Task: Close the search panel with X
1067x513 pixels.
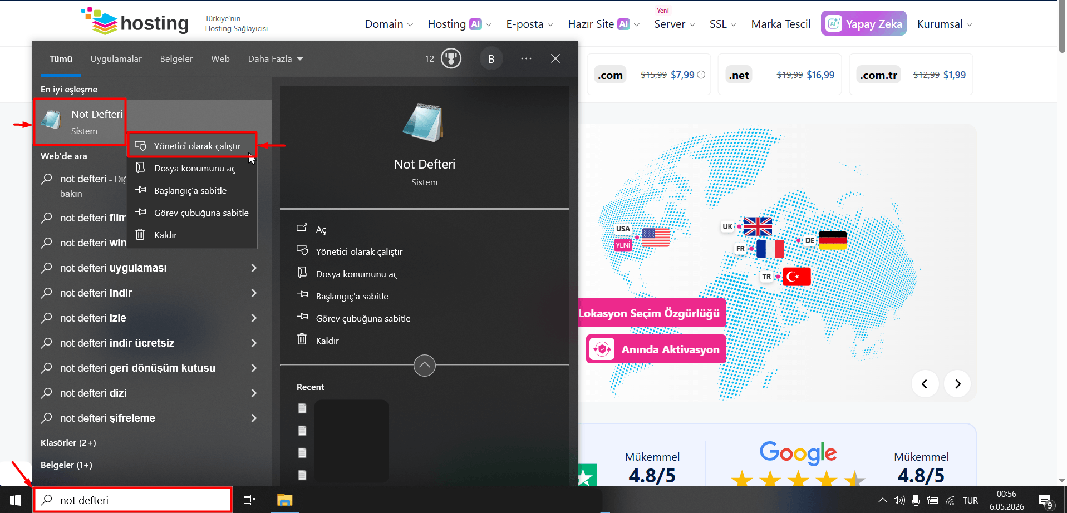Action: tap(555, 58)
